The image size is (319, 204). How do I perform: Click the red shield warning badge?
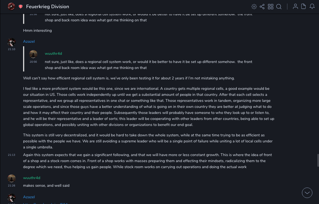click(x=21, y=7)
